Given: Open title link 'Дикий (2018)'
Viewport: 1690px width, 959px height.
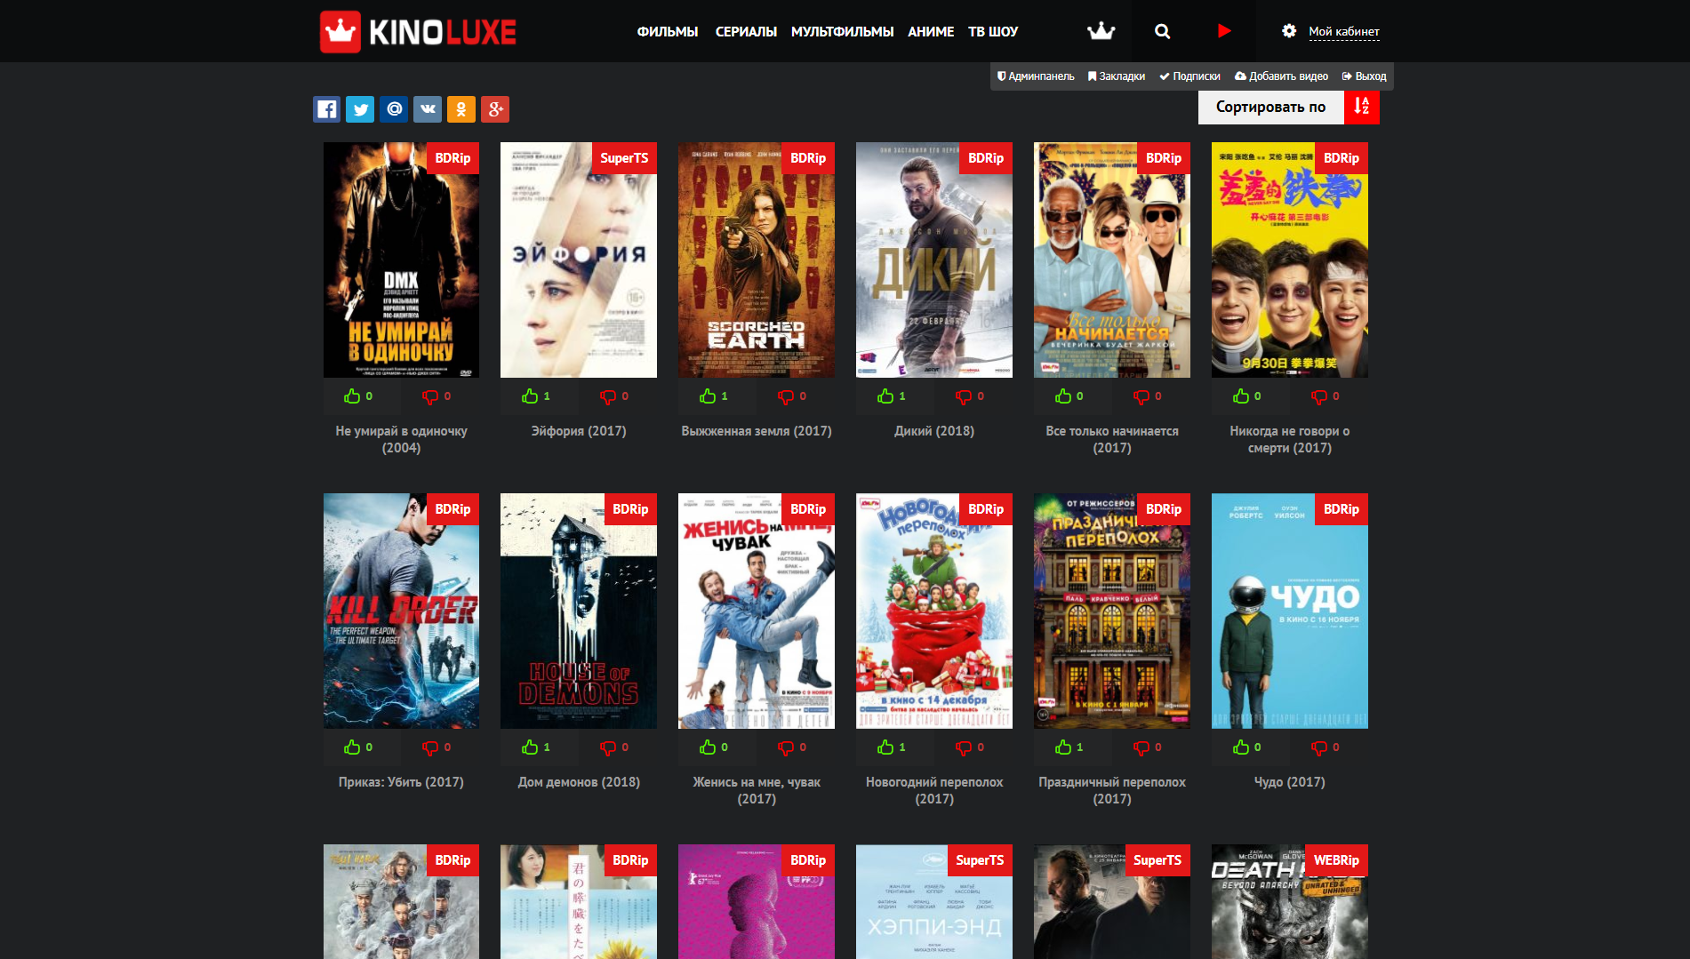Looking at the screenshot, I should pos(934,431).
